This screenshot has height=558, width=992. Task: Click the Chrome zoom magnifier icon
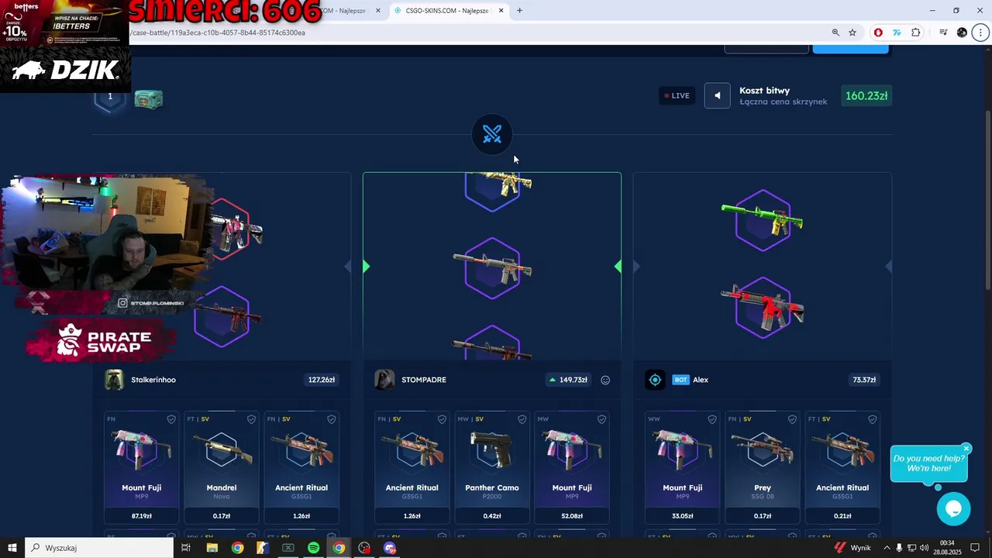click(835, 33)
